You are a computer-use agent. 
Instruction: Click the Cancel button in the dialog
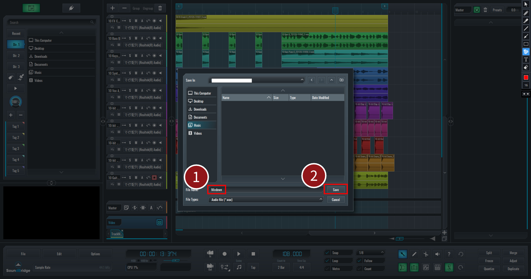335,200
